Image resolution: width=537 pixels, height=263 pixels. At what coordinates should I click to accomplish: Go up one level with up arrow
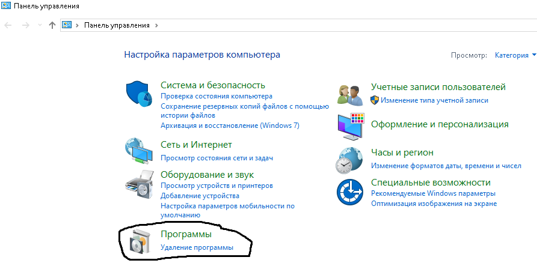(x=52, y=25)
